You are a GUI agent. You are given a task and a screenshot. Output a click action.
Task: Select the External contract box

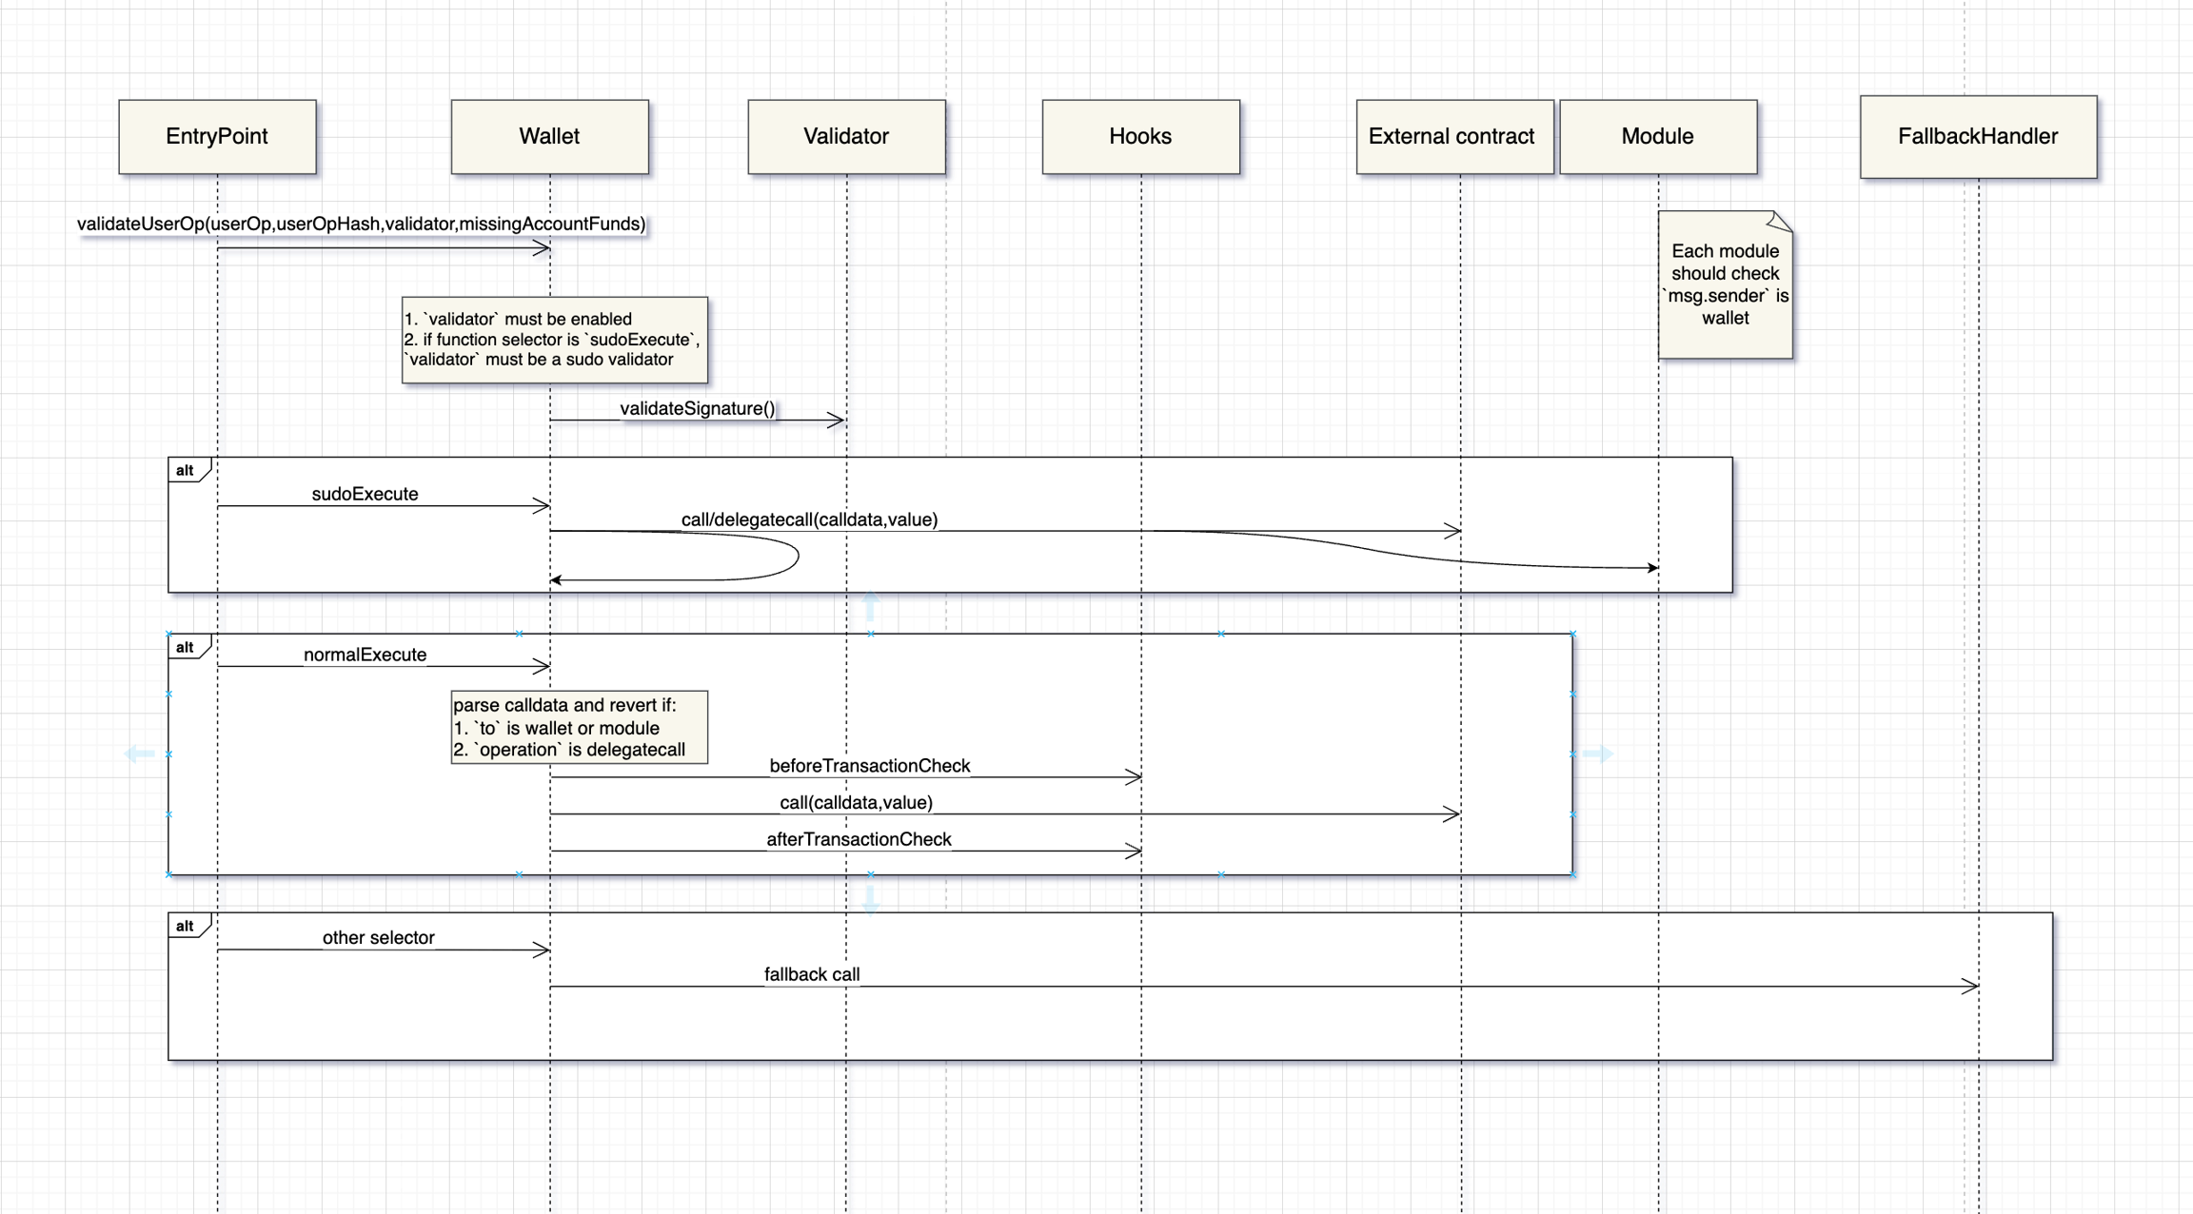(x=1452, y=137)
